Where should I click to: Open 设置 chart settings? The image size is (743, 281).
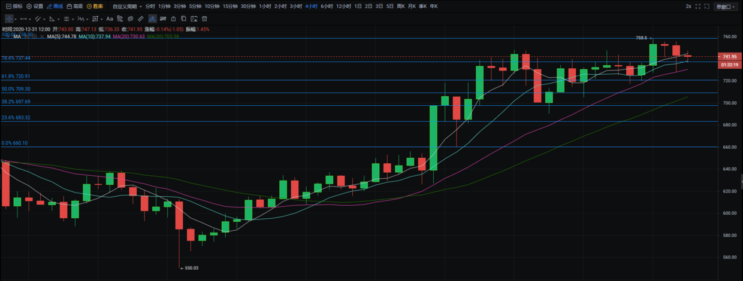[x=35, y=6]
